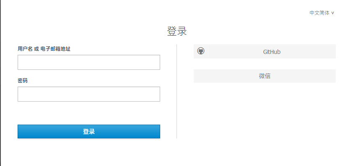353x166 pixels.
Task: Focus the 用户名 或 电子邮箱地址 input box
Action: pyautogui.click(x=89, y=62)
